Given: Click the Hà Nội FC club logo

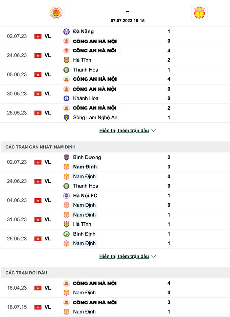Looking at the screenshot, I should [66, 196].
